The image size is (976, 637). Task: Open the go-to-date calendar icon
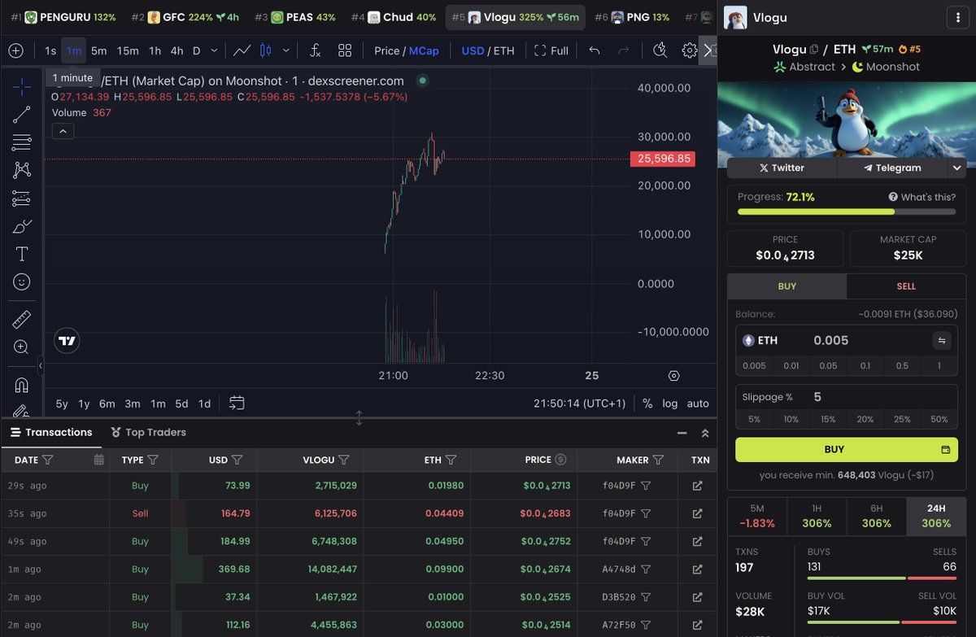(x=237, y=403)
